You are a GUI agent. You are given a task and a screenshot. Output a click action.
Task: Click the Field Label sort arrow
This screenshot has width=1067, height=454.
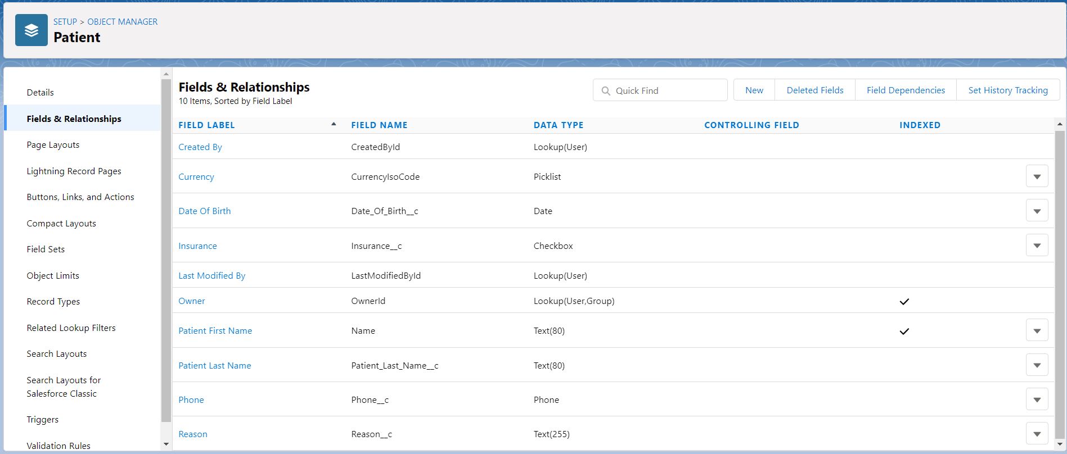click(x=334, y=124)
